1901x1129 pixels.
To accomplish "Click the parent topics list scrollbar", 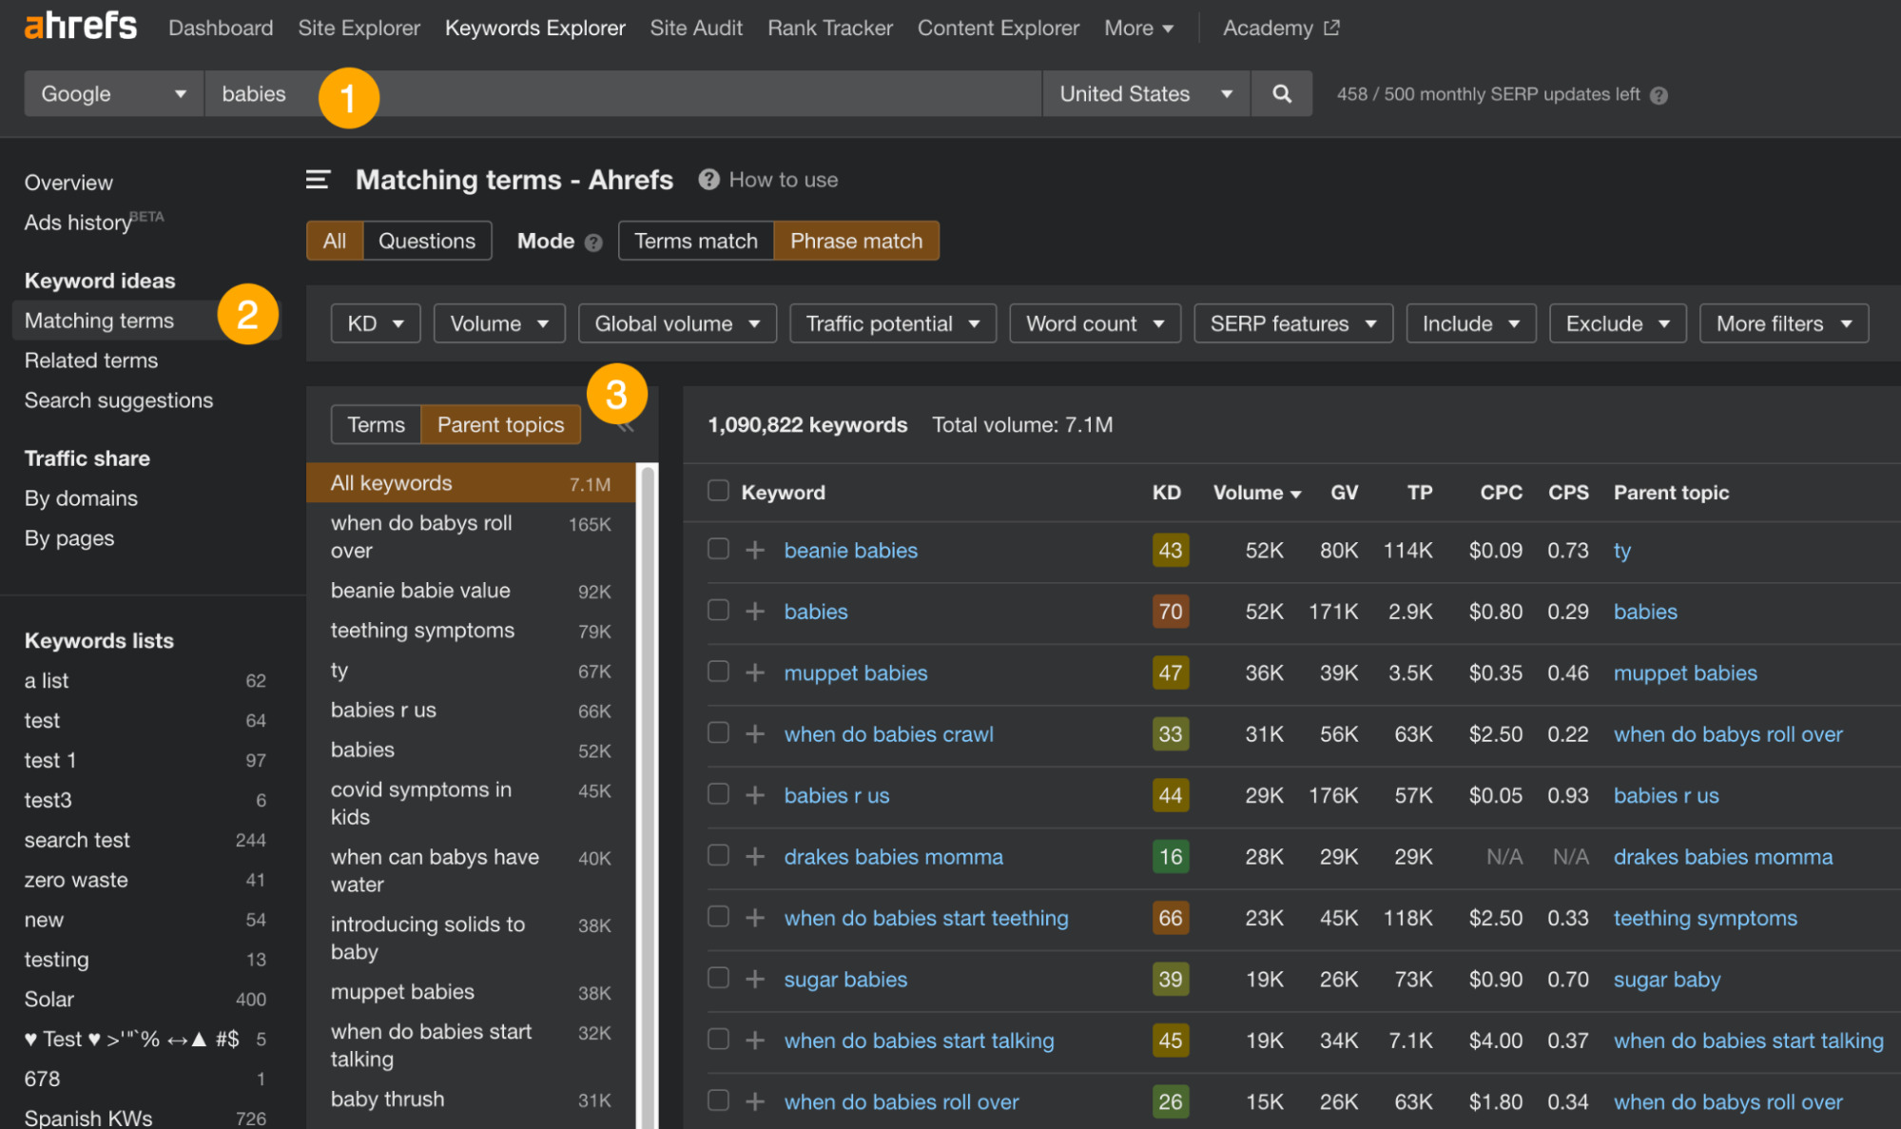I will (x=648, y=795).
